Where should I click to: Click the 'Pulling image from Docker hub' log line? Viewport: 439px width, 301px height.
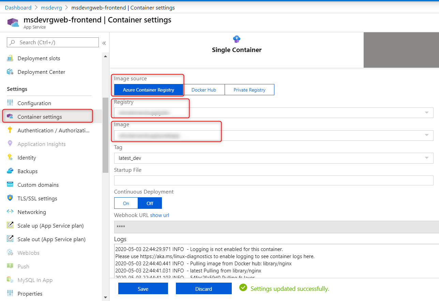click(203, 263)
